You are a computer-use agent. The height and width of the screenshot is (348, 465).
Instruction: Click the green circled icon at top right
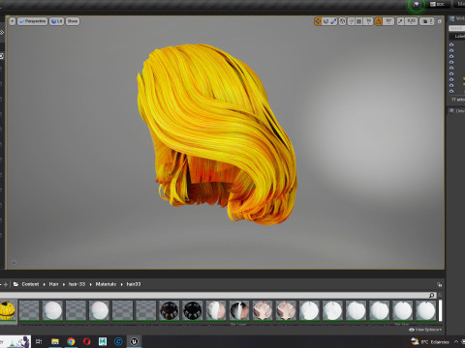[416, 5]
